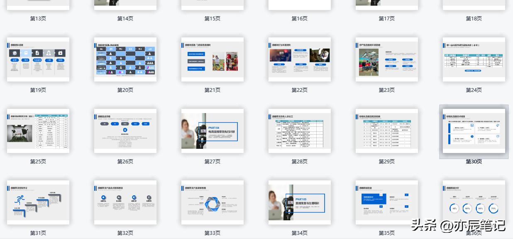Select slide 29 thumbnail with schedule table
Image resolution: width=513 pixels, height=239 pixels.
pos(387,131)
